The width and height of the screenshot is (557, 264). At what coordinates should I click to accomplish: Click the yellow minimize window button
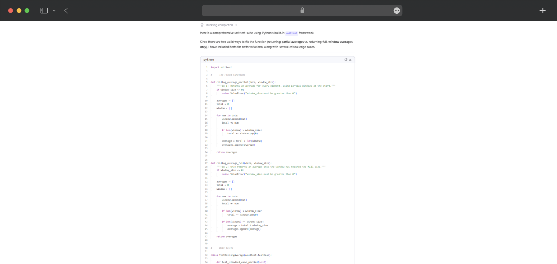(19, 11)
